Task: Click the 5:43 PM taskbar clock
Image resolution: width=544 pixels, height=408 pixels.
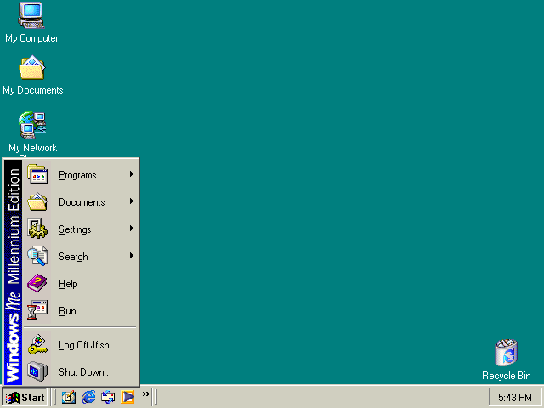Action: [515, 397]
